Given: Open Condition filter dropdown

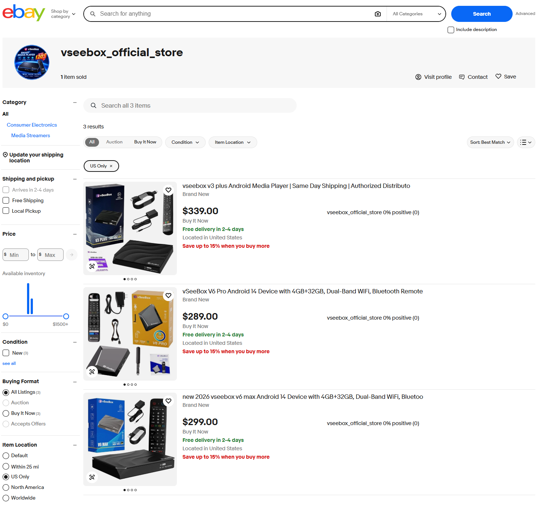Looking at the screenshot, I should pos(185,142).
